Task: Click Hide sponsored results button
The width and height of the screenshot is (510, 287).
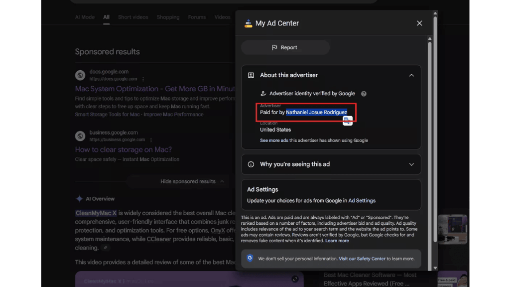Action: [x=192, y=181]
